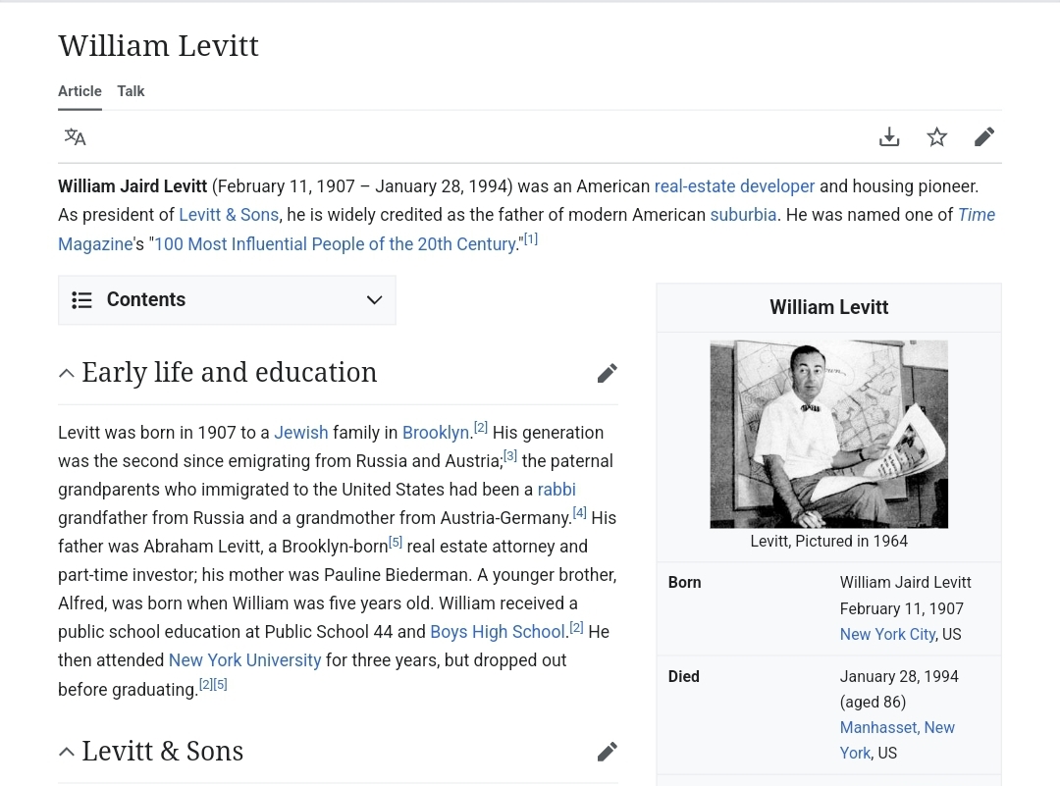Click citation [5] after Brooklyn-born
The width and height of the screenshot is (1060, 786).
point(396,542)
